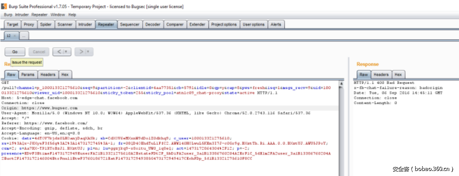Open the Project options tab
The height and width of the screenshot is (176, 459).
click(224, 24)
